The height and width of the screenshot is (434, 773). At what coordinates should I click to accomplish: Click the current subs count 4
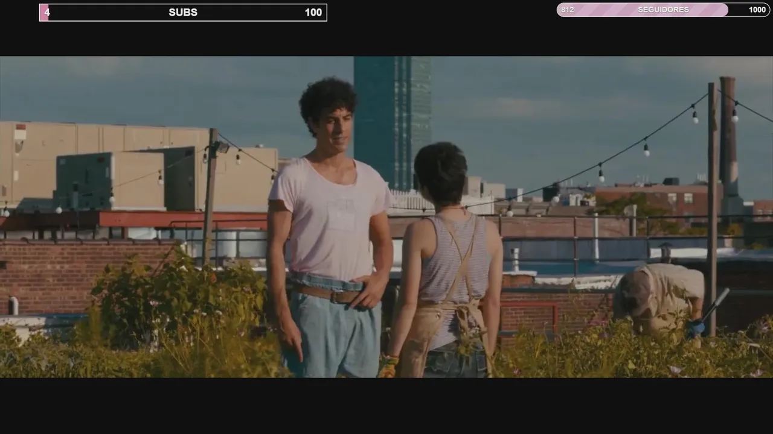[47, 13]
